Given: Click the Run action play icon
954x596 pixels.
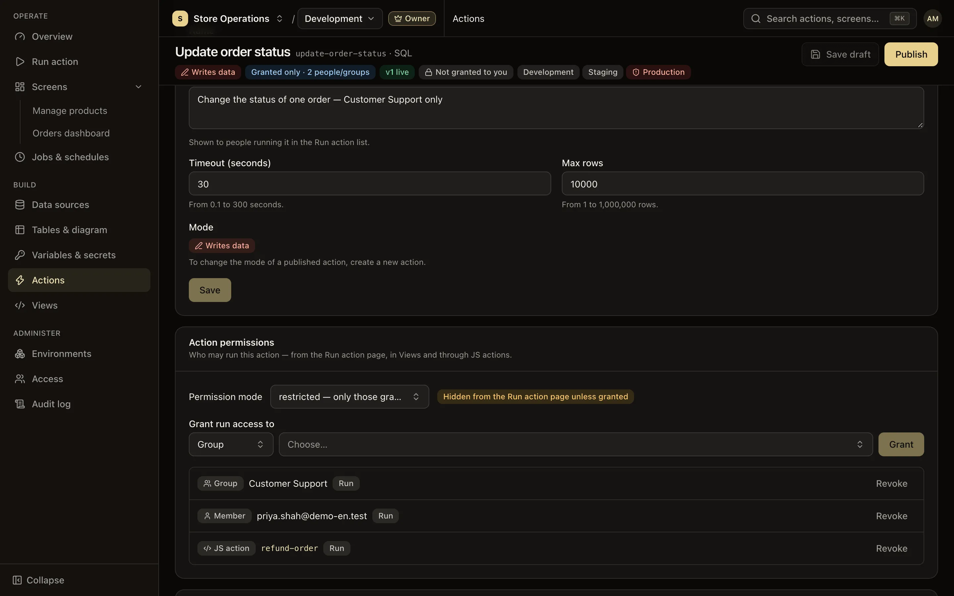Looking at the screenshot, I should pyautogui.click(x=20, y=62).
